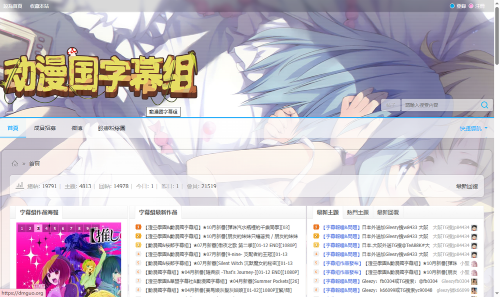
Task: Click the 動漫國字幕組 site logo
Action: coord(99,76)
